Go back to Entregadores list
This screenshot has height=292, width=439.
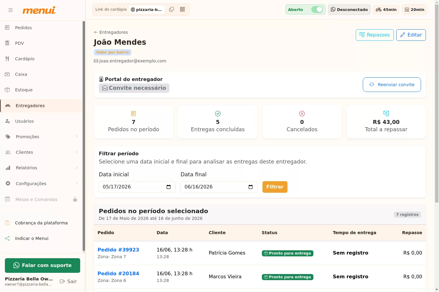pos(111,32)
